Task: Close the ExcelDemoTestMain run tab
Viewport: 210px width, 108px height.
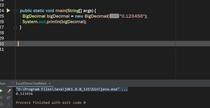Action: click(50, 84)
